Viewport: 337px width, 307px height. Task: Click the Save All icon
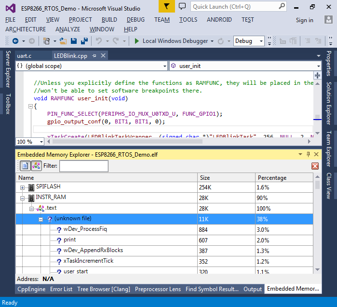pyautogui.click(x=84, y=41)
